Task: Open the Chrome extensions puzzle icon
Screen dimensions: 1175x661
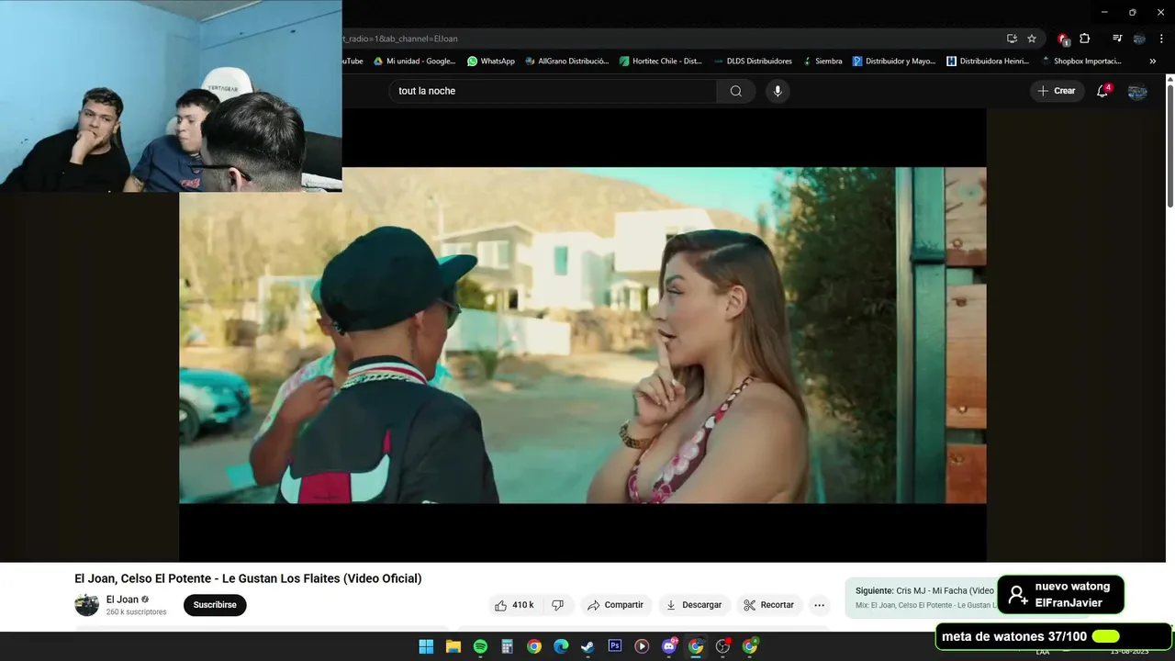Action: [1085, 39]
